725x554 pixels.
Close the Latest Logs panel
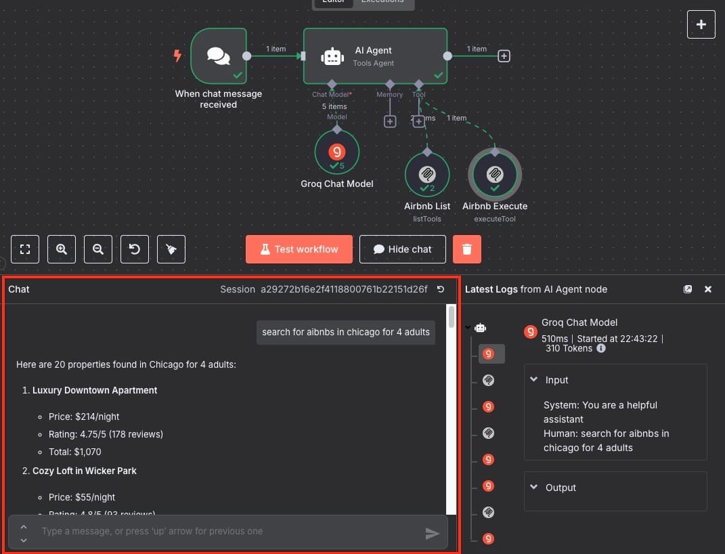point(708,289)
